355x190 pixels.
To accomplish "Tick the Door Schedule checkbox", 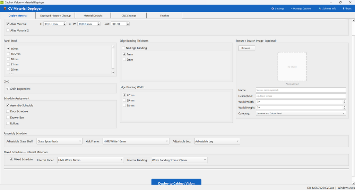I will tap(8, 111).
